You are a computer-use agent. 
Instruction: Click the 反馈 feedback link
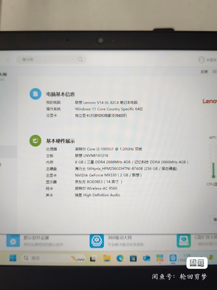[204, 72]
